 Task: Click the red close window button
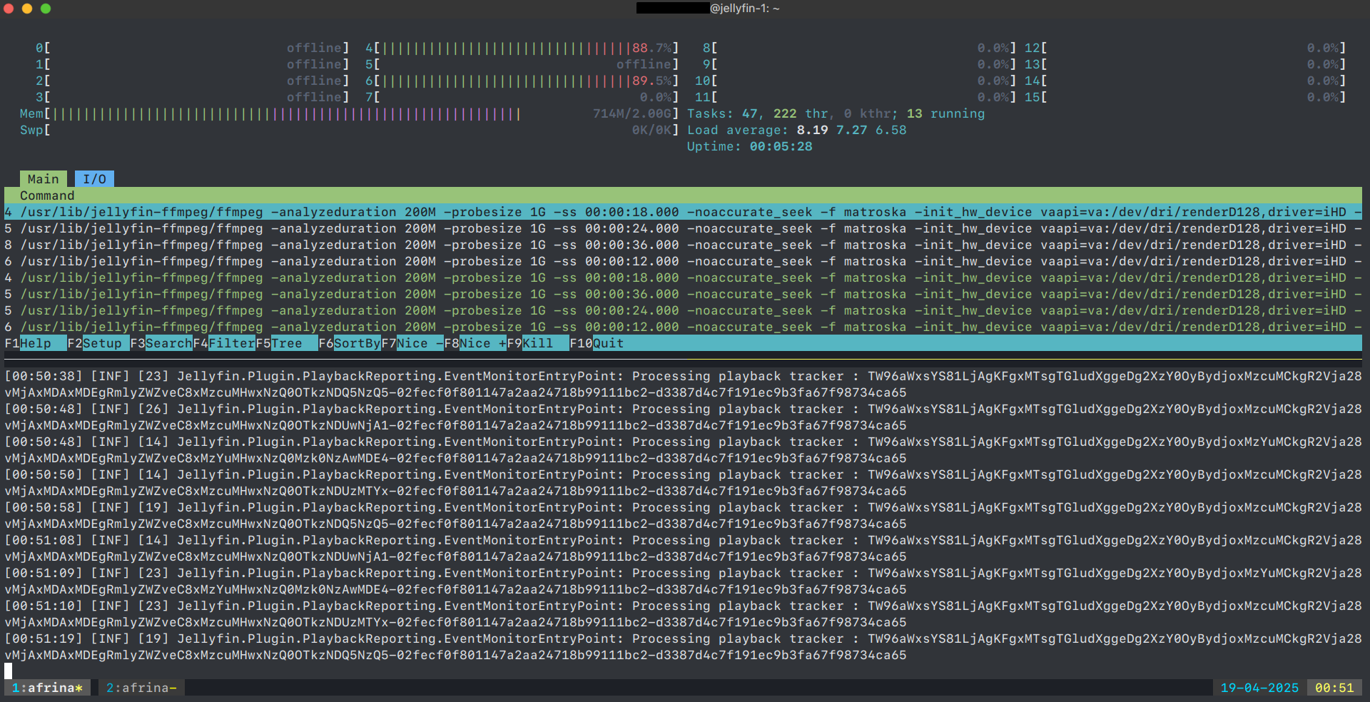point(9,9)
